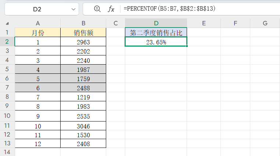
Task: Click cell D2 showing 23.65%
Action: (x=156, y=42)
